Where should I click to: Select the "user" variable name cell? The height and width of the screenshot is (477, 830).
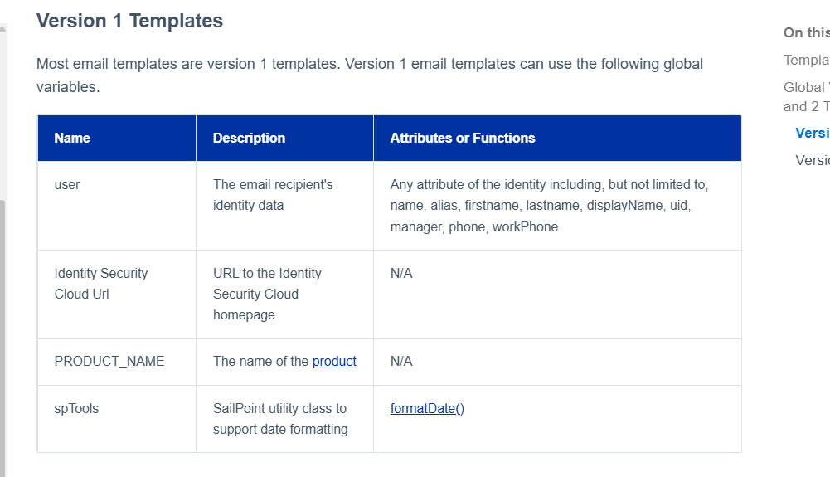[x=67, y=184]
